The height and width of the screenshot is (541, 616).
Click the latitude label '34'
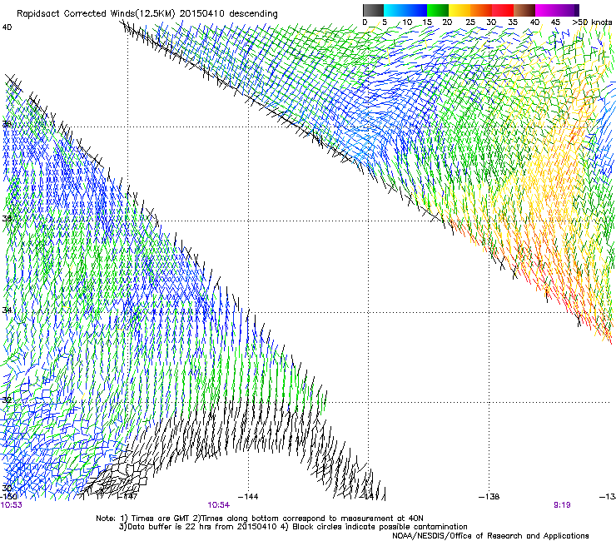pos(7,310)
